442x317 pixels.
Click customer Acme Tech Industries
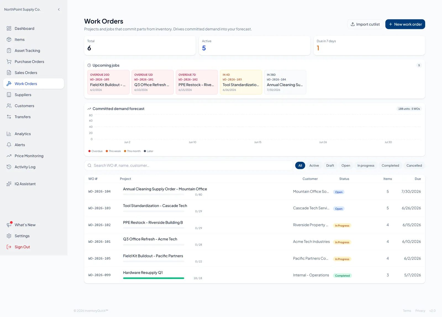(x=311, y=242)
